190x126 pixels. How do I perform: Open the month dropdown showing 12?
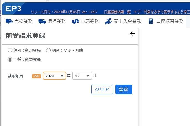click(82, 76)
